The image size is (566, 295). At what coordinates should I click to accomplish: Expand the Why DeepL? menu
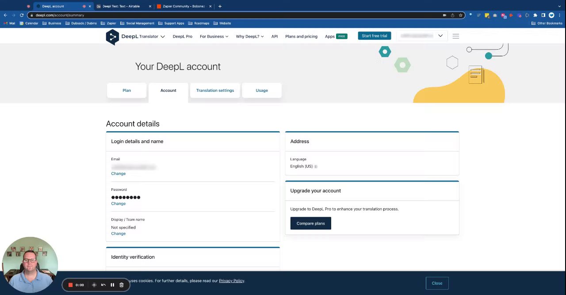click(250, 36)
